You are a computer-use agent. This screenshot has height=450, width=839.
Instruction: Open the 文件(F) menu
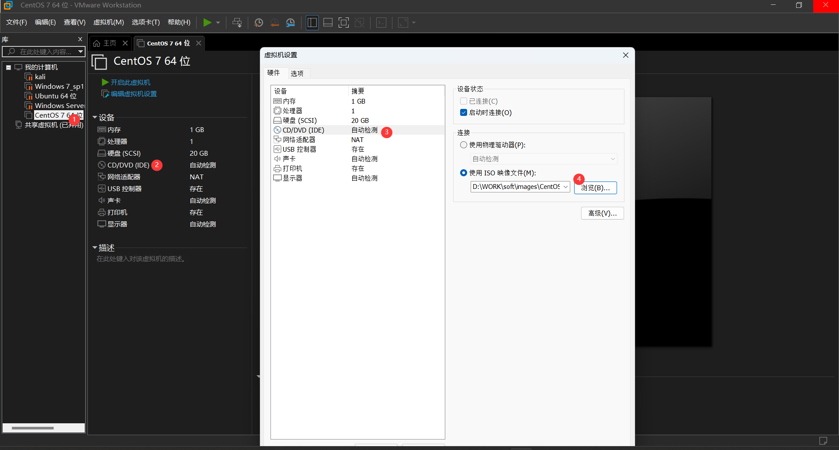tap(17, 22)
